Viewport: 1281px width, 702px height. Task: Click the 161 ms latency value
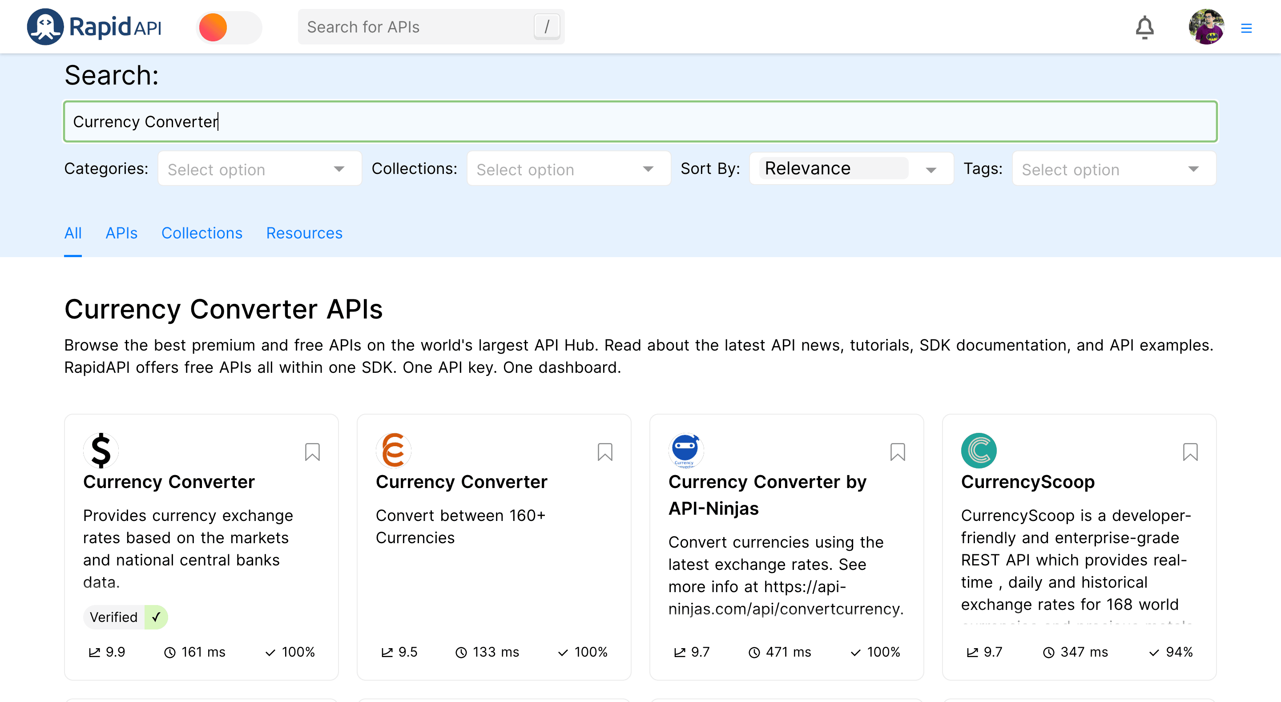pos(195,652)
